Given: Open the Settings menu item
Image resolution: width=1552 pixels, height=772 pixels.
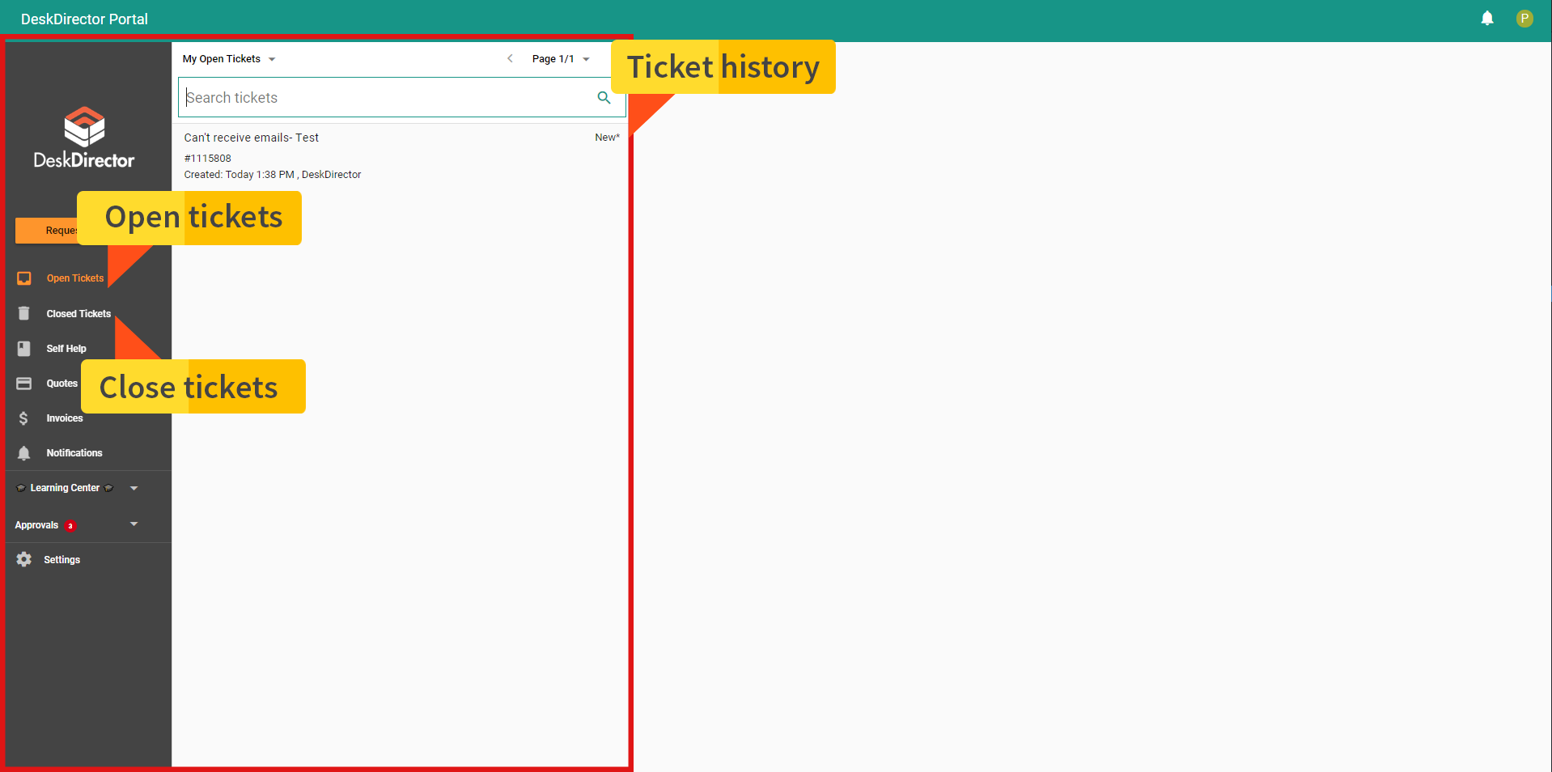Looking at the screenshot, I should pyautogui.click(x=61, y=560).
